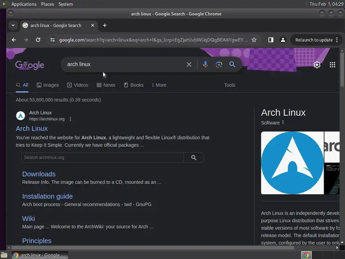Click the https://archlinux.org URL text
The image size is (345, 259).
pos(47,119)
